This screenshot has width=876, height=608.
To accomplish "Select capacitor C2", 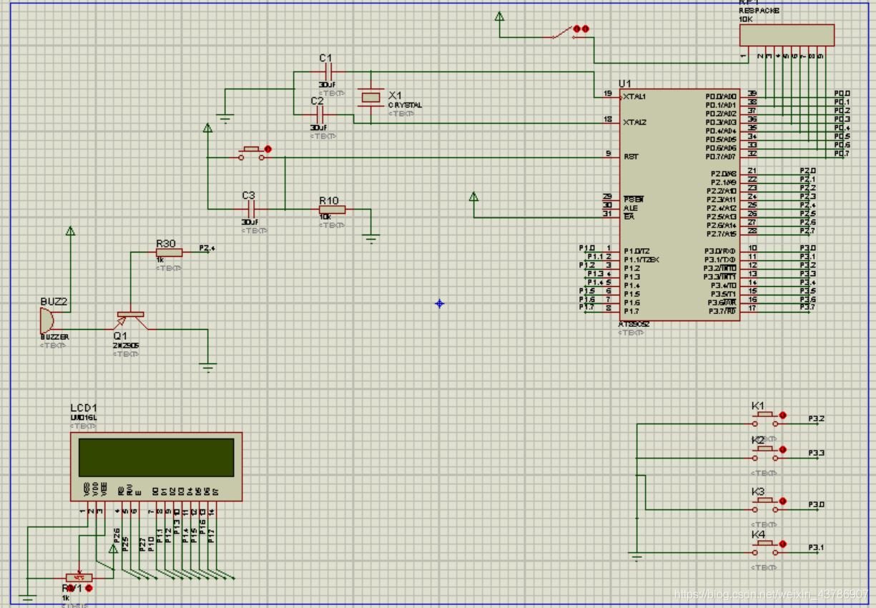I will pos(321,114).
